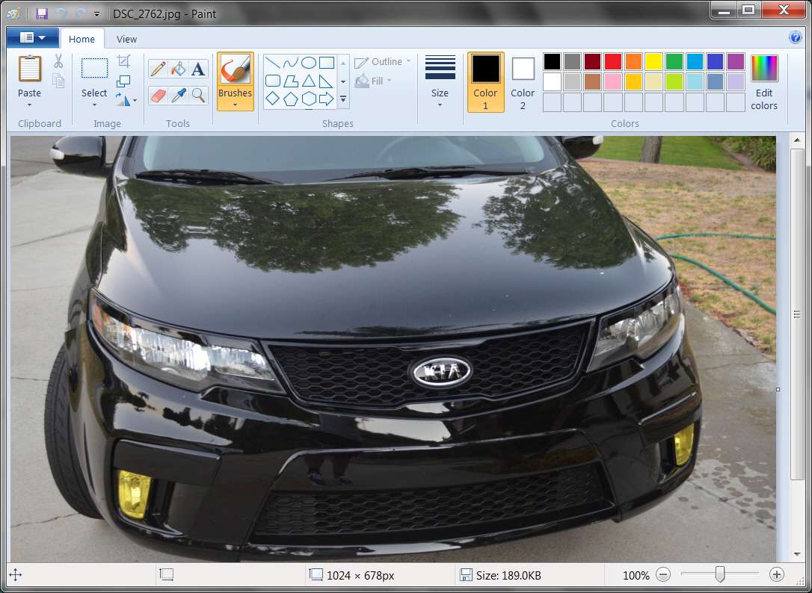Choose the Hexagon shape
This screenshot has height=593, width=812.
pyautogui.click(x=309, y=99)
